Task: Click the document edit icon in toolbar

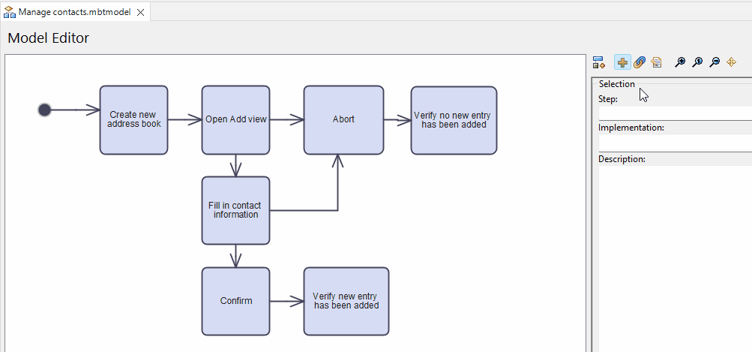Action: (656, 62)
